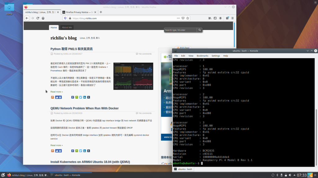Go back using Firefox's back arrow
Viewport: 318px width, 178px height.
point(27,18)
